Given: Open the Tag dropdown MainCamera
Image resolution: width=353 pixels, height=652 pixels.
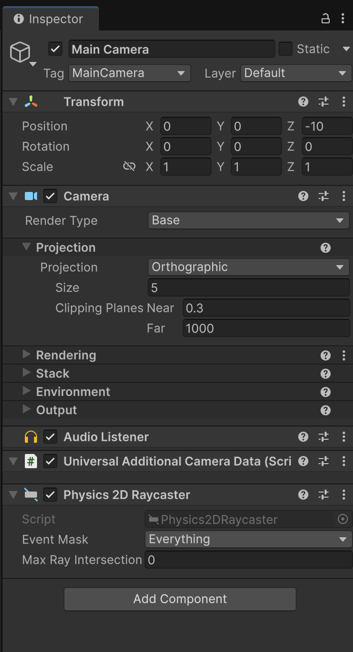Looking at the screenshot, I should (x=129, y=73).
